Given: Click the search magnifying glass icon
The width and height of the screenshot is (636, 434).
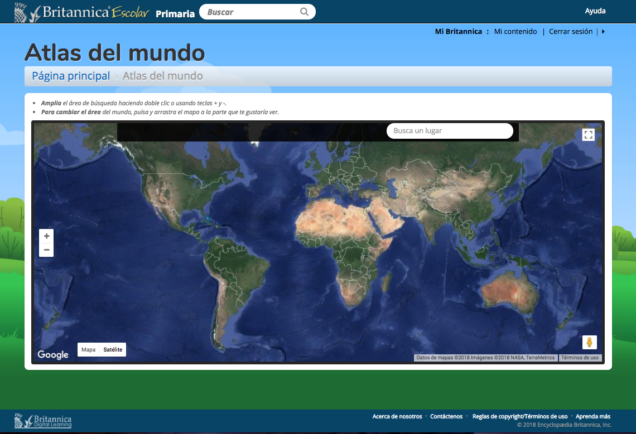Looking at the screenshot, I should point(304,12).
